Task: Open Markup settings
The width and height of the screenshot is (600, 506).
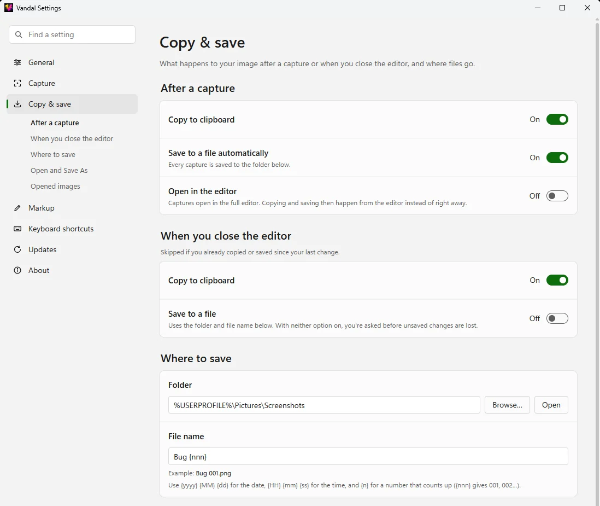Action: click(x=72, y=208)
